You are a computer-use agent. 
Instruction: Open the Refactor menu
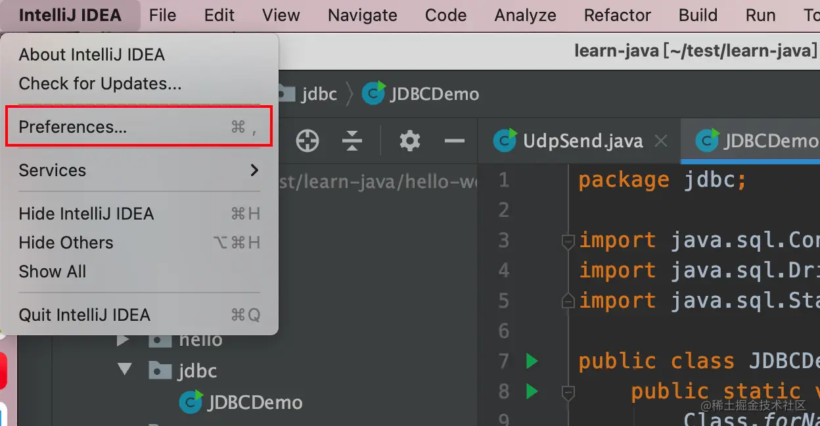618,15
